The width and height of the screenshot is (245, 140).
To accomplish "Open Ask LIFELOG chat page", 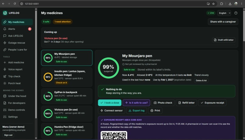I will tap(17, 36).
